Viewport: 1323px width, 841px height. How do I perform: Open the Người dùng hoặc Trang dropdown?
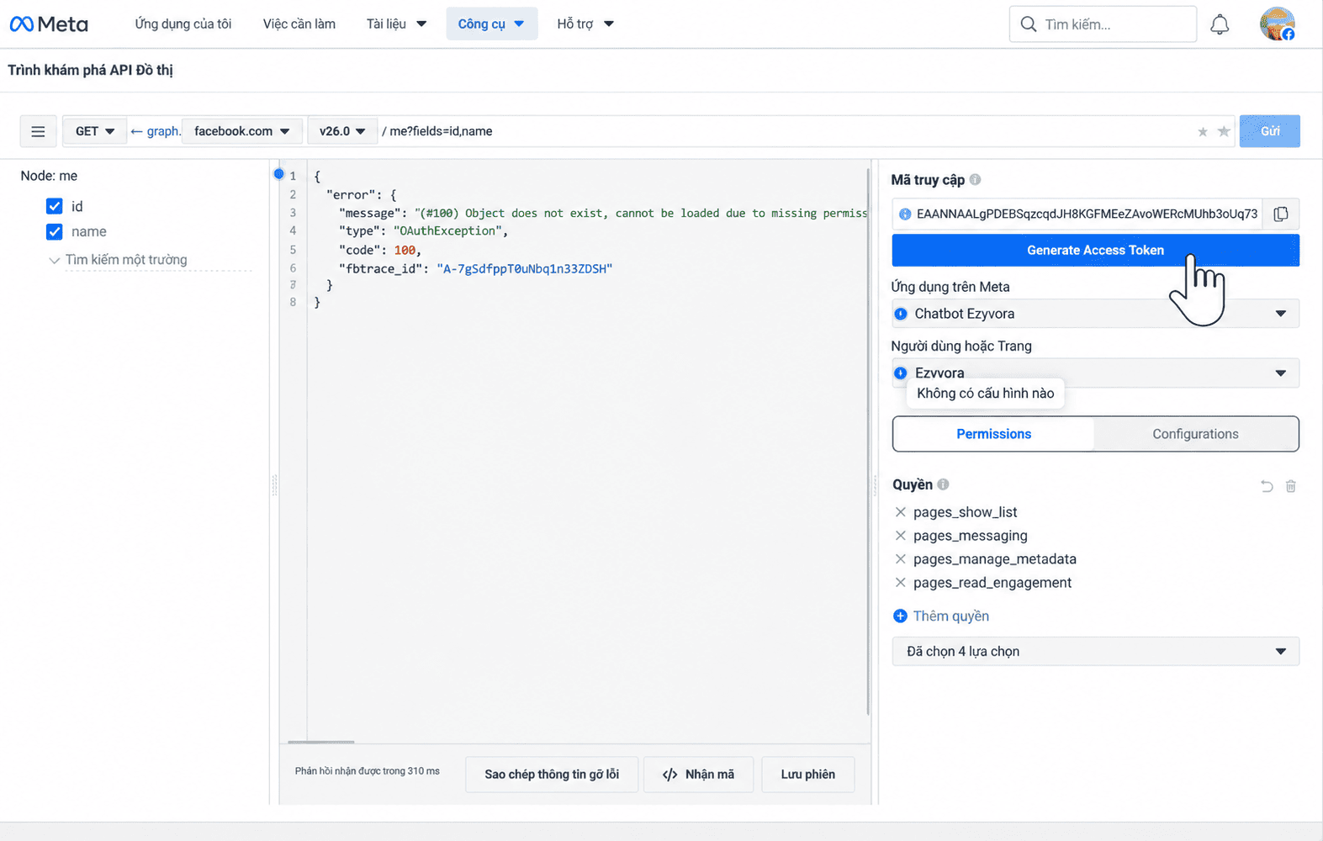click(x=1095, y=373)
